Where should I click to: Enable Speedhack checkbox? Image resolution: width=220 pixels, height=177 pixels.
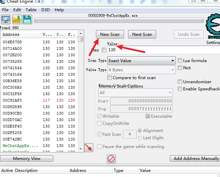tap(180, 89)
